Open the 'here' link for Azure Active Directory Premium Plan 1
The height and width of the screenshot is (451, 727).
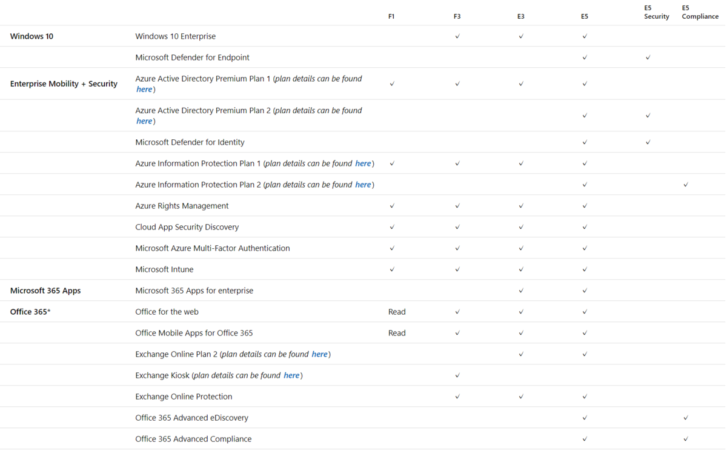[x=144, y=90]
